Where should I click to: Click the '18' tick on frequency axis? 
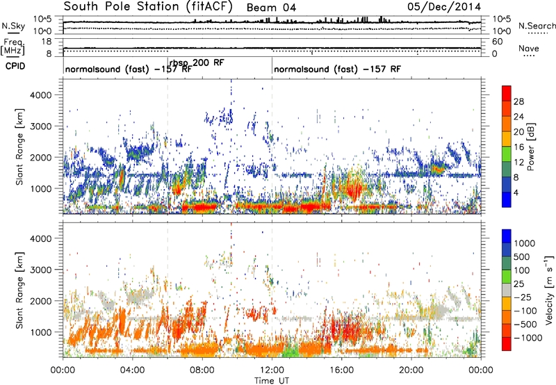47,42
